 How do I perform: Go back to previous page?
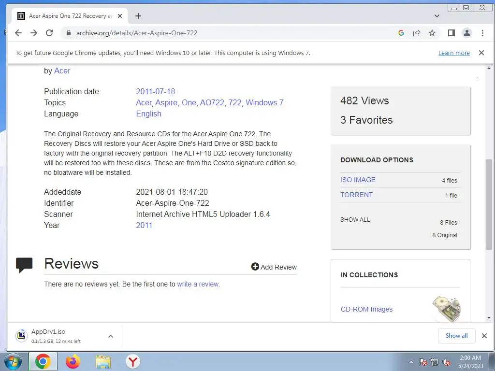(x=18, y=33)
